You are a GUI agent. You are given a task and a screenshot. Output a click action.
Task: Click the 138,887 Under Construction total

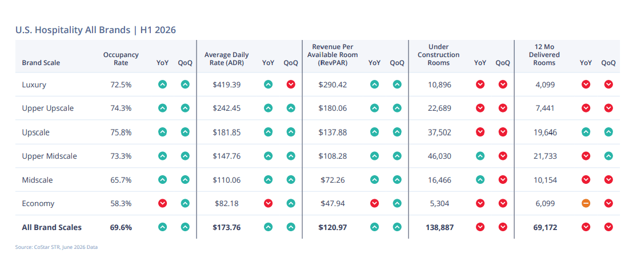tap(439, 227)
